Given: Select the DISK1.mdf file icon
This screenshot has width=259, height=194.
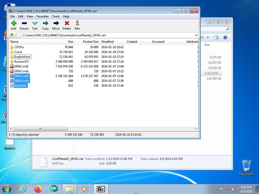Looking at the screenshot, I should pyautogui.click(x=12, y=66).
